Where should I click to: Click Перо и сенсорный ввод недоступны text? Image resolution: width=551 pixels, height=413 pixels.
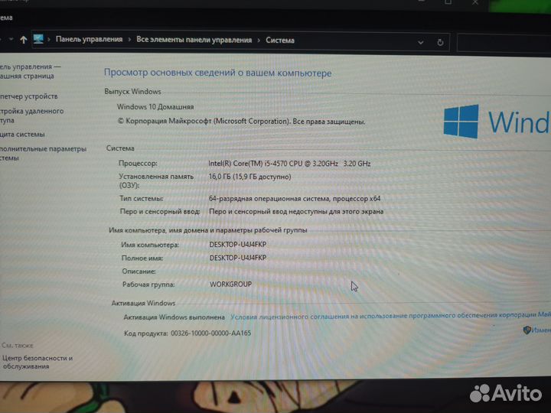(x=296, y=211)
